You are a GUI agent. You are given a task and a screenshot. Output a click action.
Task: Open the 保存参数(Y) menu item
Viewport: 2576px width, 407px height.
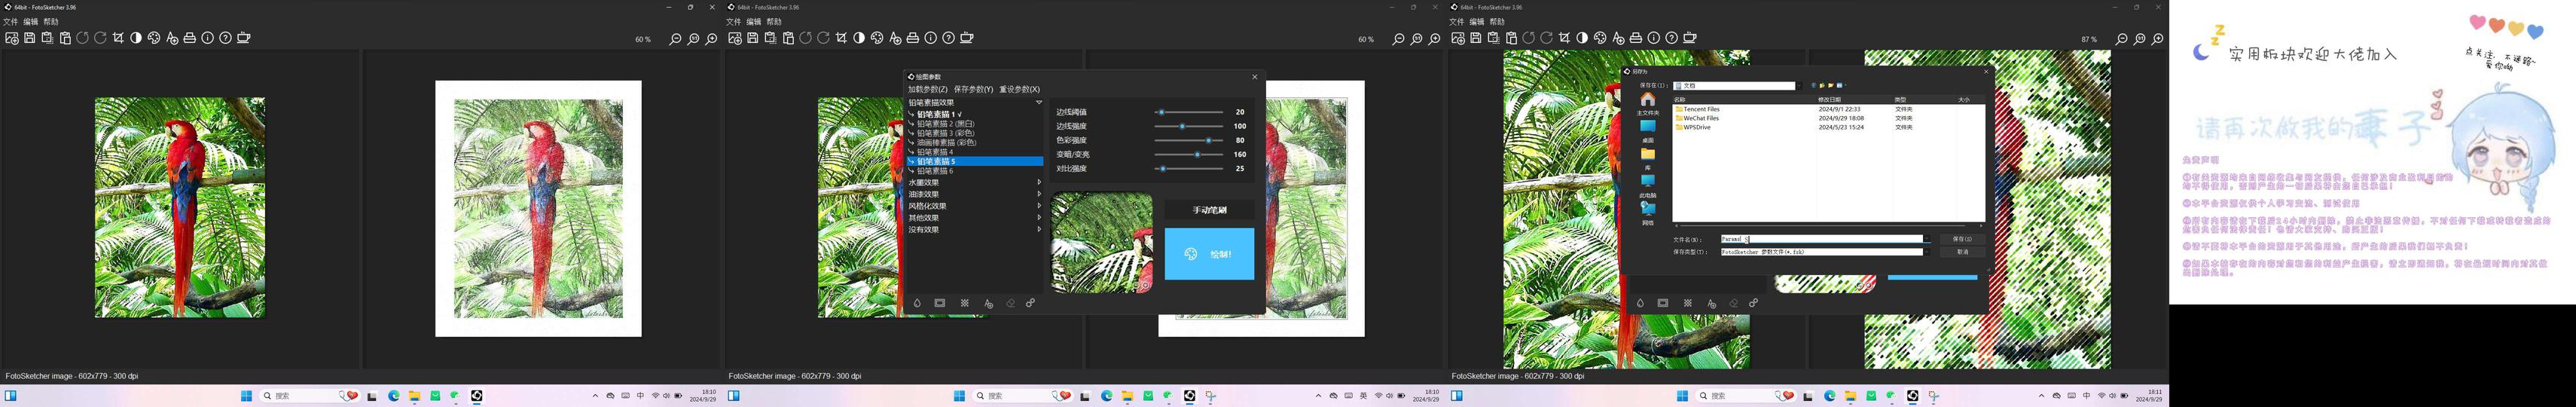[973, 89]
